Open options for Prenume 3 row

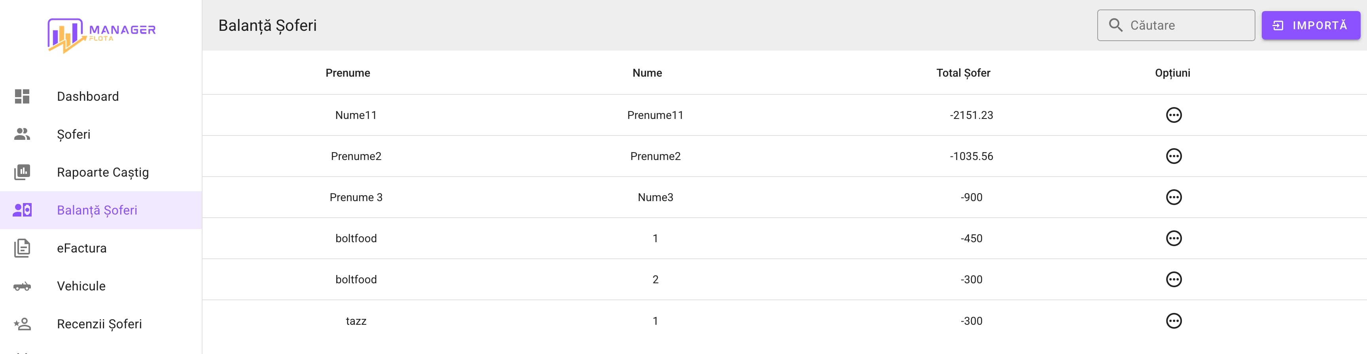click(1173, 197)
